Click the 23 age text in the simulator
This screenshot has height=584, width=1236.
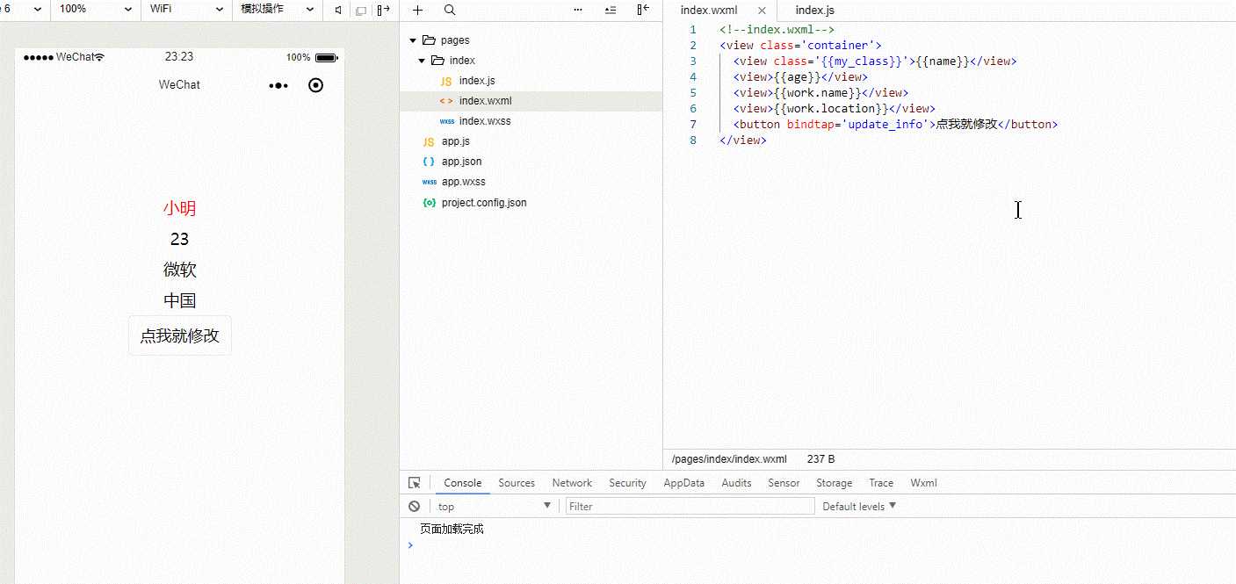pos(179,239)
